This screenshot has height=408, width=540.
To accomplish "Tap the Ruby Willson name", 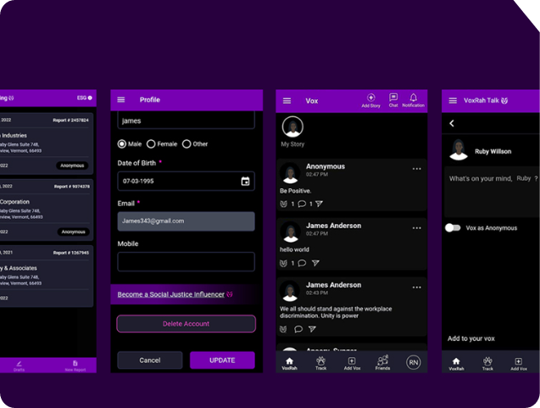I will click(x=493, y=151).
